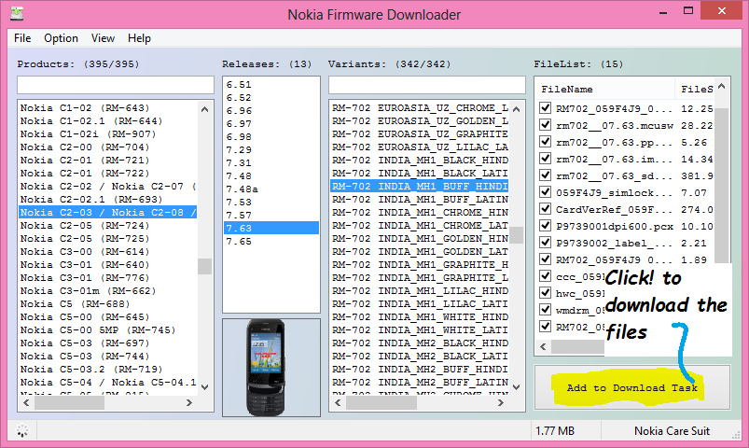
Task: Open the View menu
Action: (x=103, y=38)
